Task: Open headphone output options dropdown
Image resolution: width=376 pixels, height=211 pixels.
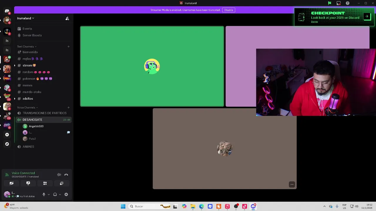Action: (x=60, y=195)
